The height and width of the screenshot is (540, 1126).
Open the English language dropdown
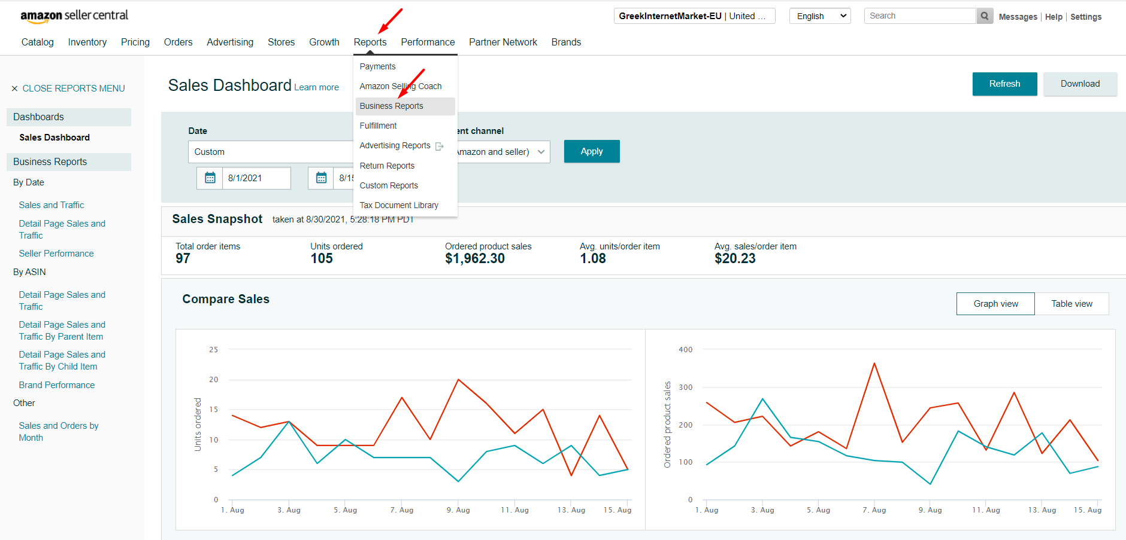click(820, 16)
